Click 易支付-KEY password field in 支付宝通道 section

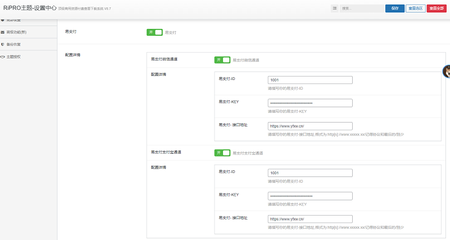click(310, 196)
